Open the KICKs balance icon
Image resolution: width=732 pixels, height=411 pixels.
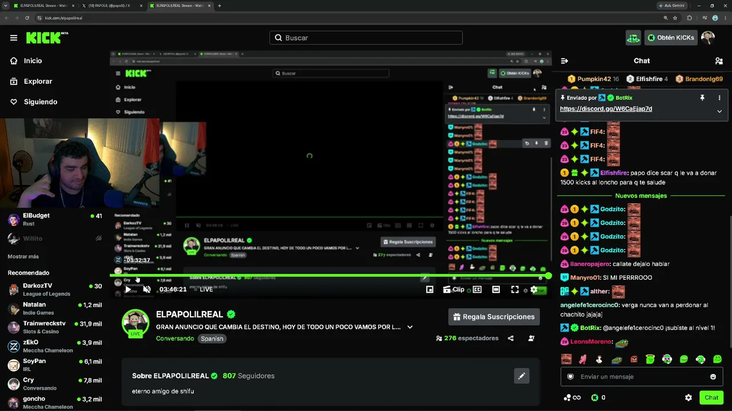595,397
